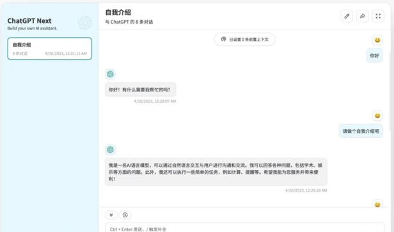Click the timestamp 4/20/2023, 12:29:29 AM
This screenshot has height=232, width=394.
tap(306, 190)
